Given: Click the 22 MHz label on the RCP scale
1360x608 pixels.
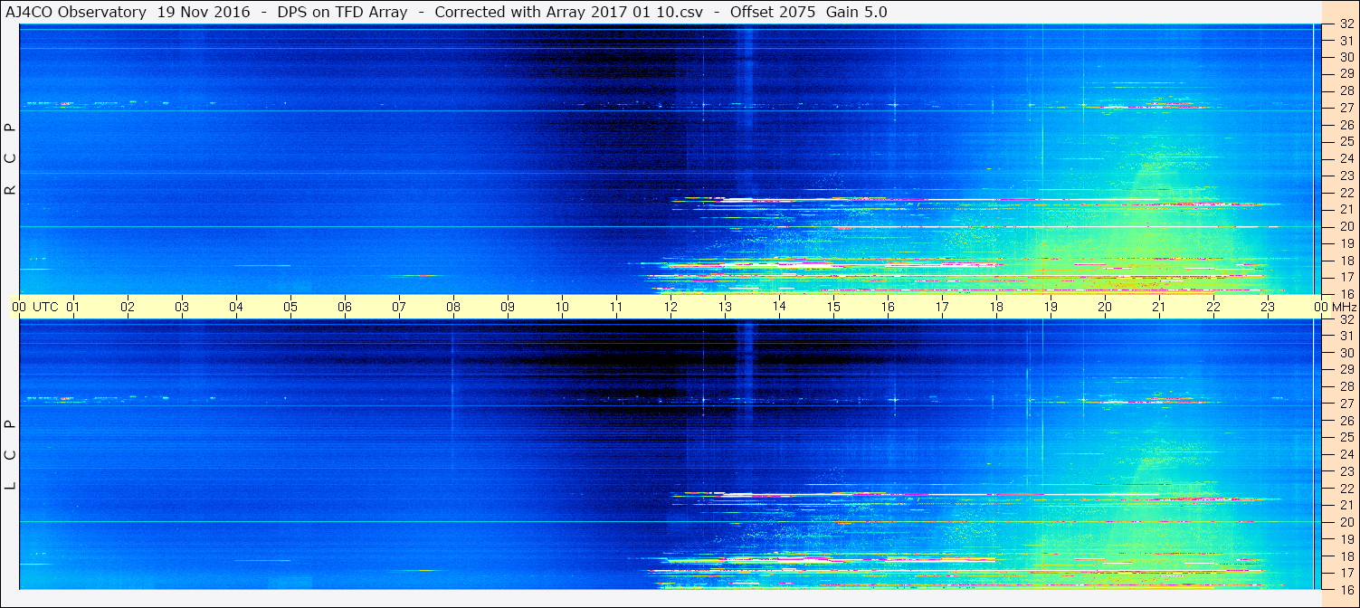Looking at the screenshot, I should (1346, 193).
